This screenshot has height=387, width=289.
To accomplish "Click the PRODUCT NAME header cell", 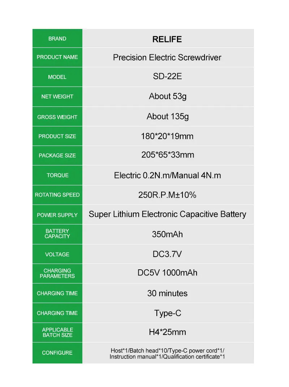I will (x=57, y=57).
